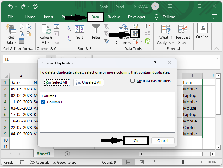Click the vertical scrollbar down arrow

pyautogui.click(x=218, y=147)
